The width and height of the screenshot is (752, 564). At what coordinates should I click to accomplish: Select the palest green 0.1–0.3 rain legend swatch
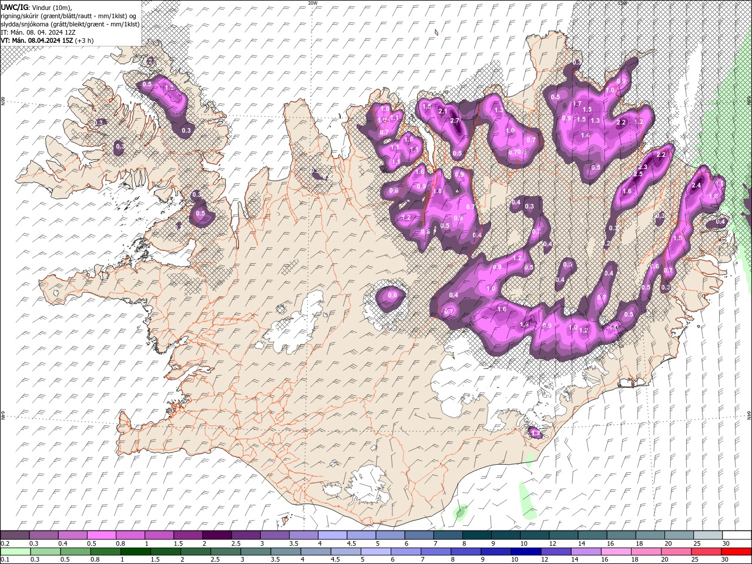click(16, 552)
